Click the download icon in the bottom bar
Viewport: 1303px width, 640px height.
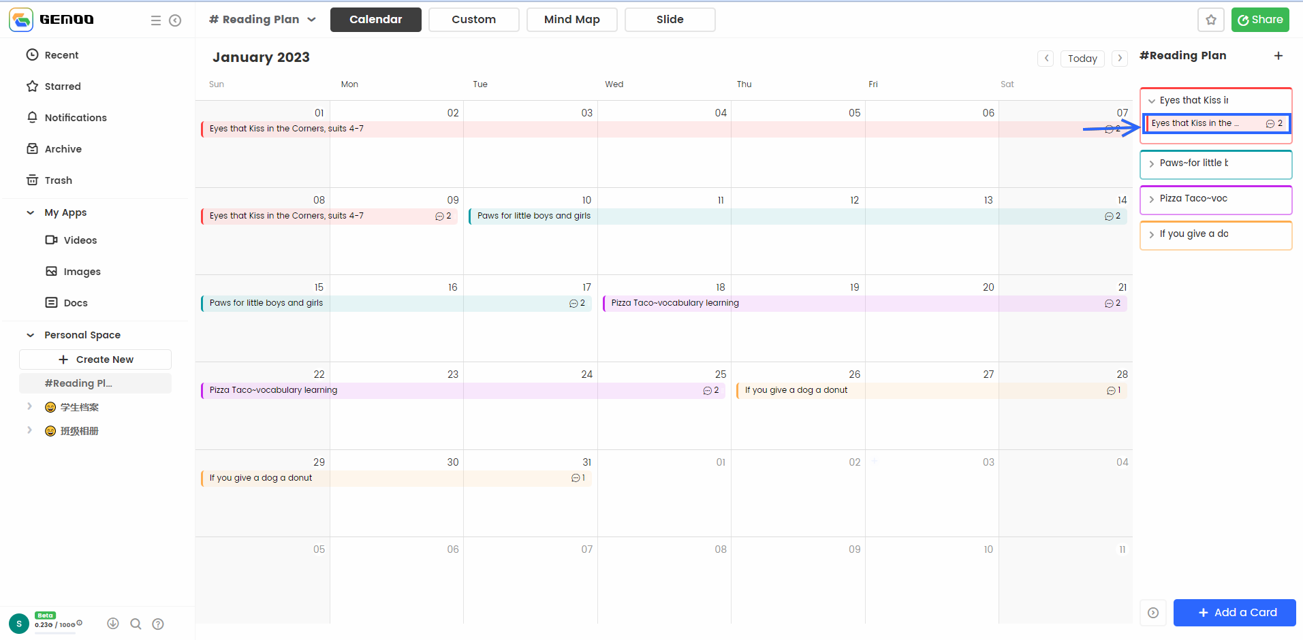click(113, 624)
